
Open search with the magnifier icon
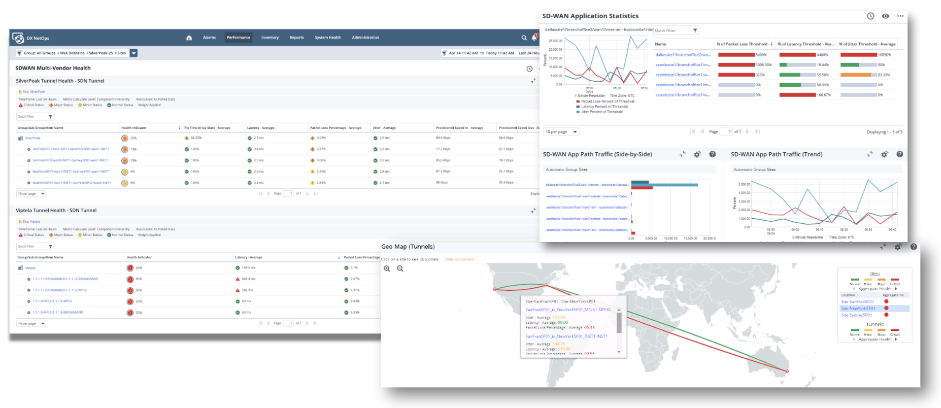[x=524, y=38]
